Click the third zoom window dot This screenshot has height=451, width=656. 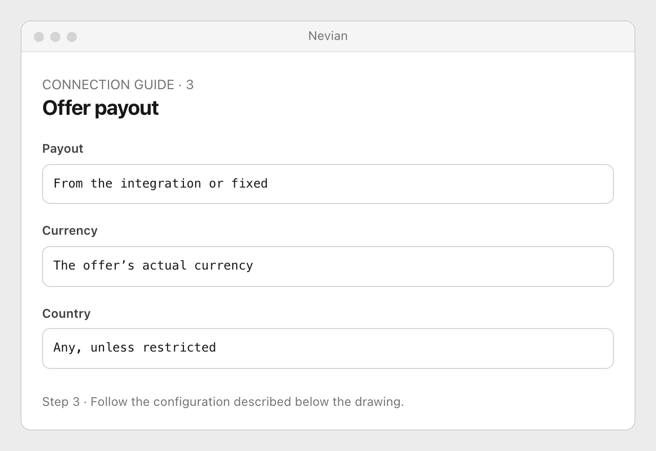[72, 37]
